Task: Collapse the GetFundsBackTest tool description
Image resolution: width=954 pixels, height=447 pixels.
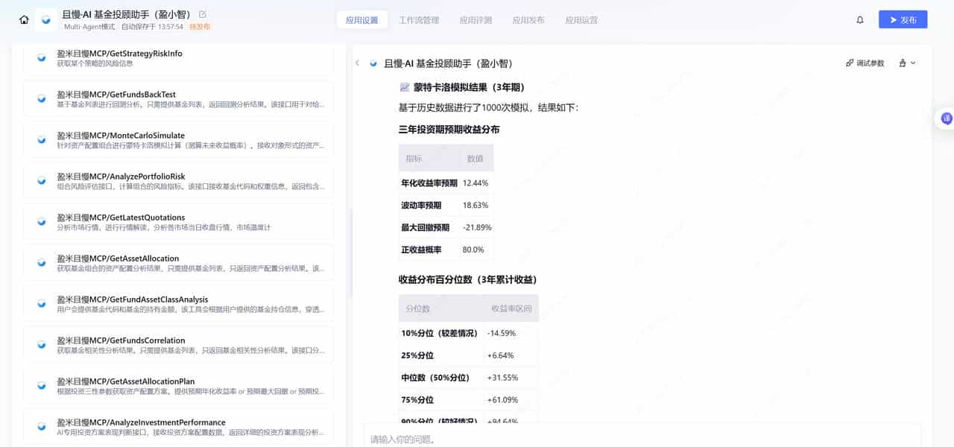Action: (x=41, y=98)
